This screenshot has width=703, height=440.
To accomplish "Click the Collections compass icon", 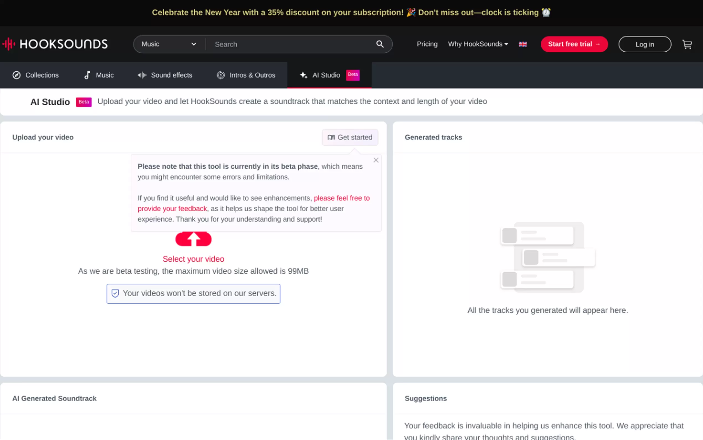I will coord(17,75).
